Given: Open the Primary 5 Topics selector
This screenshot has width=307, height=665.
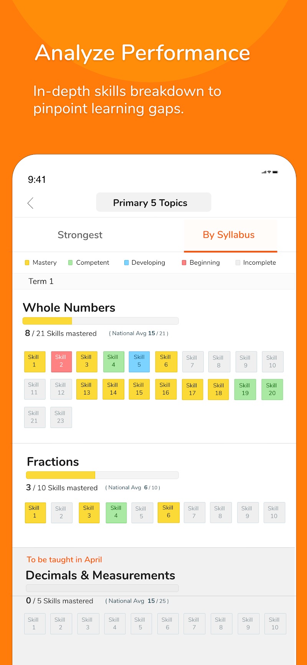Looking at the screenshot, I should point(153,202).
